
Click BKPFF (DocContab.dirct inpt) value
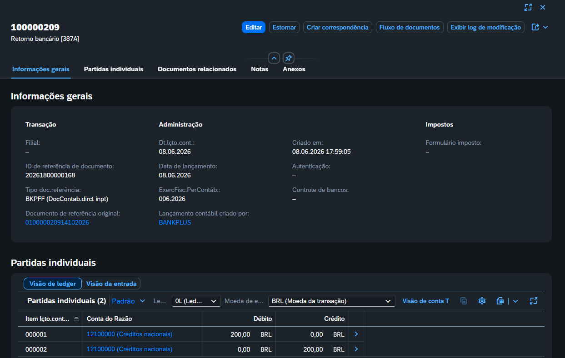67,199
